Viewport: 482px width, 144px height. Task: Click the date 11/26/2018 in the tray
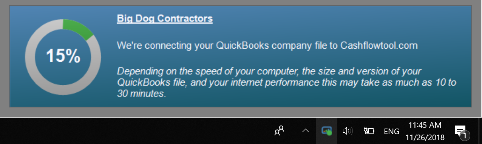coord(425,137)
